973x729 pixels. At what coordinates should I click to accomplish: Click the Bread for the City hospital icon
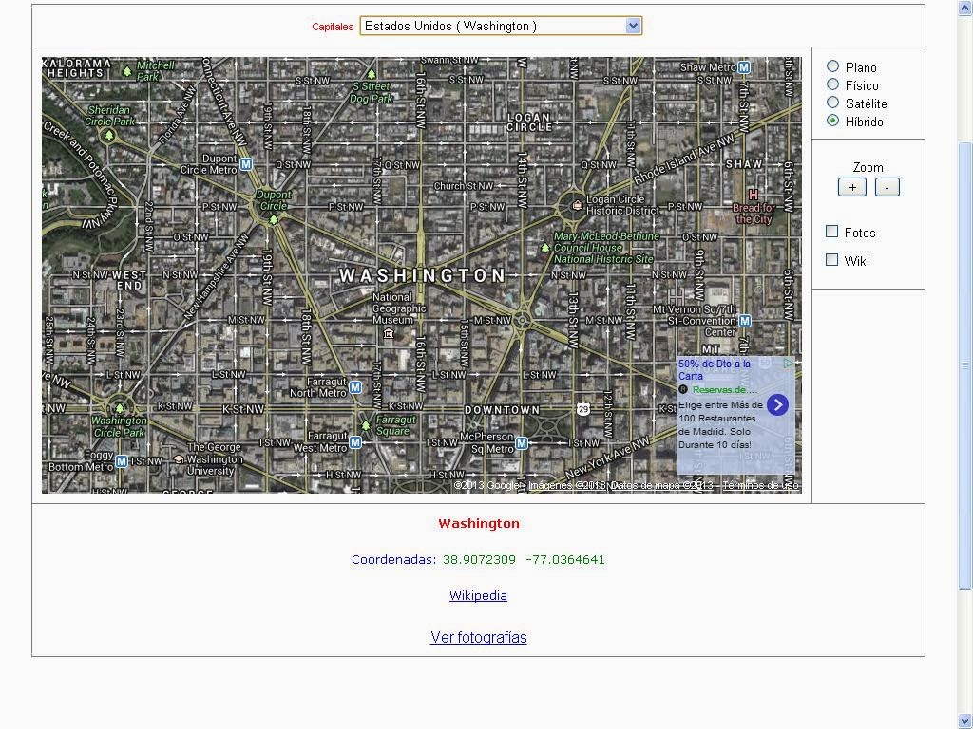point(754,195)
